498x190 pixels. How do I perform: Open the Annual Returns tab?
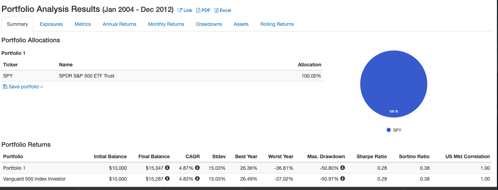[119, 24]
